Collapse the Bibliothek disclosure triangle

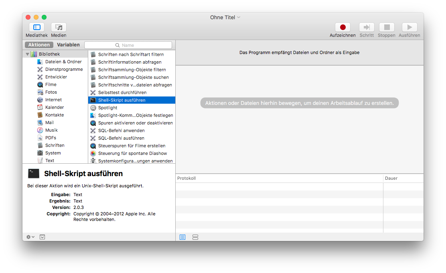[28, 54]
